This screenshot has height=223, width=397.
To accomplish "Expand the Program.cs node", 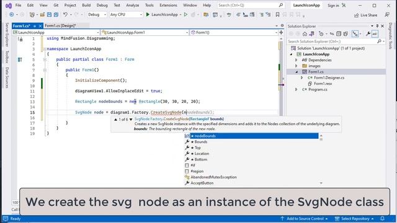I will 297,89.
